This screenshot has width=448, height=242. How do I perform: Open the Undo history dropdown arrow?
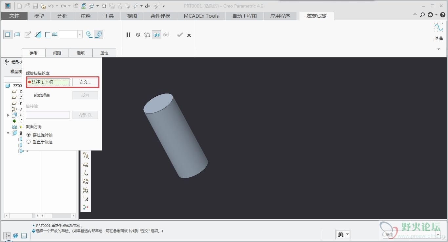coord(57,6)
